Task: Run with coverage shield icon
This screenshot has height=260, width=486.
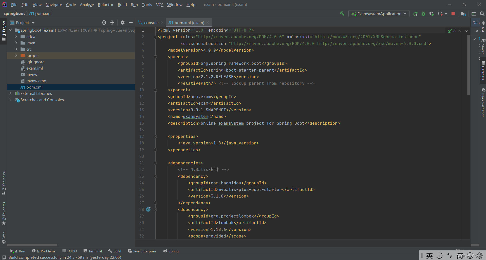Action: point(432,14)
